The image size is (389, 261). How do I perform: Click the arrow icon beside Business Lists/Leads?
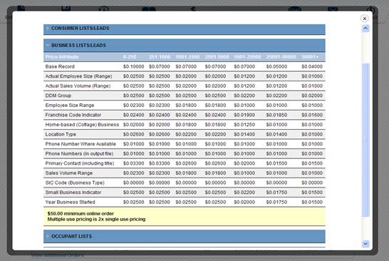(x=48, y=46)
